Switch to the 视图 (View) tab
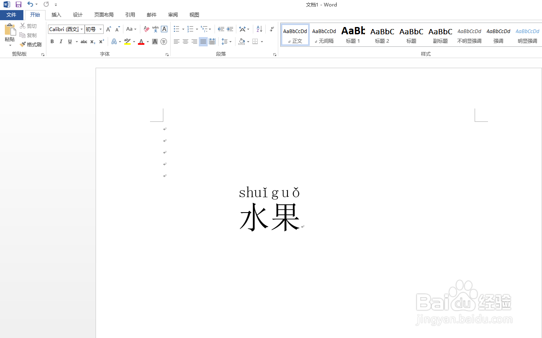The height and width of the screenshot is (338, 542). click(x=194, y=15)
